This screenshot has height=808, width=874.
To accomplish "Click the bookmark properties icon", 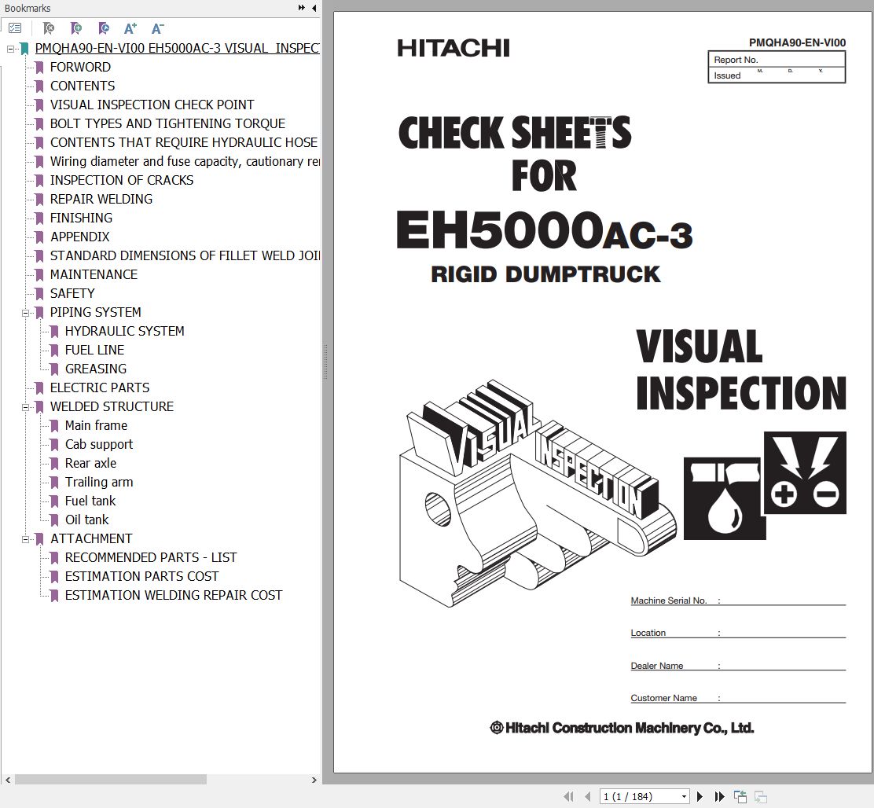I will [103, 28].
